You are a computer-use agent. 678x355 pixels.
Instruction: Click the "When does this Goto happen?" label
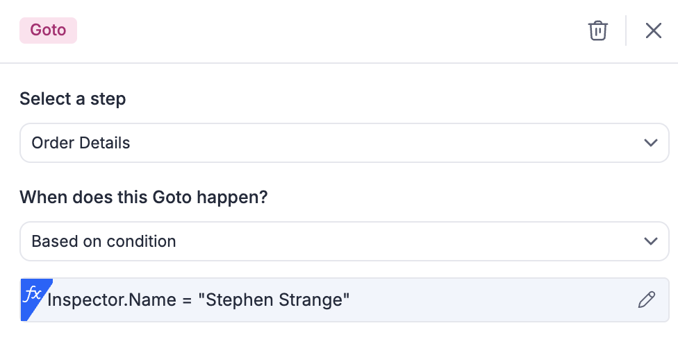144,197
